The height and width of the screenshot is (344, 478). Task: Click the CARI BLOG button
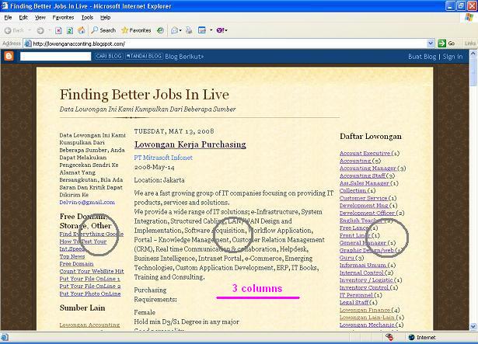(109, 56)
